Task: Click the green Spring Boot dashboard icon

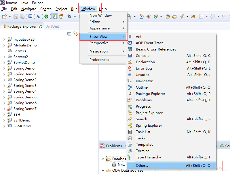Action: click(x=46, y=16)
